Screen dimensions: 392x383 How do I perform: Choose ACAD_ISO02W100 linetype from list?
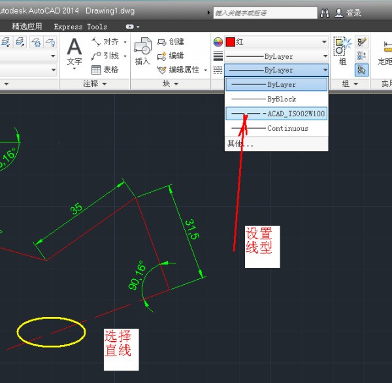(x=276, y=114)
